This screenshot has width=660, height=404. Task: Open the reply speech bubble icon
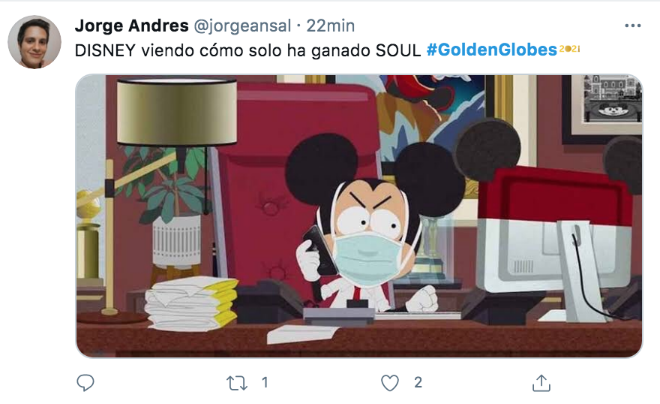pyautogui.click(x=85, y=382)
